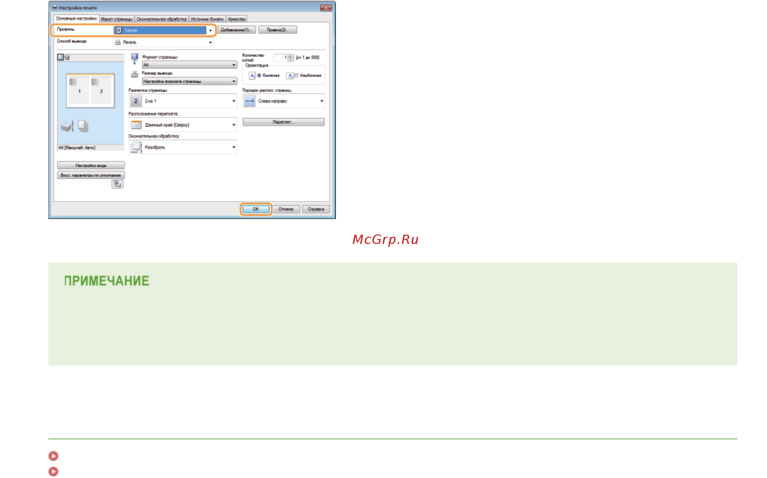Expand the Окончательная обработка Разобрать dropdown
This screenshot has height=478, width=767.
click(183, 147)
